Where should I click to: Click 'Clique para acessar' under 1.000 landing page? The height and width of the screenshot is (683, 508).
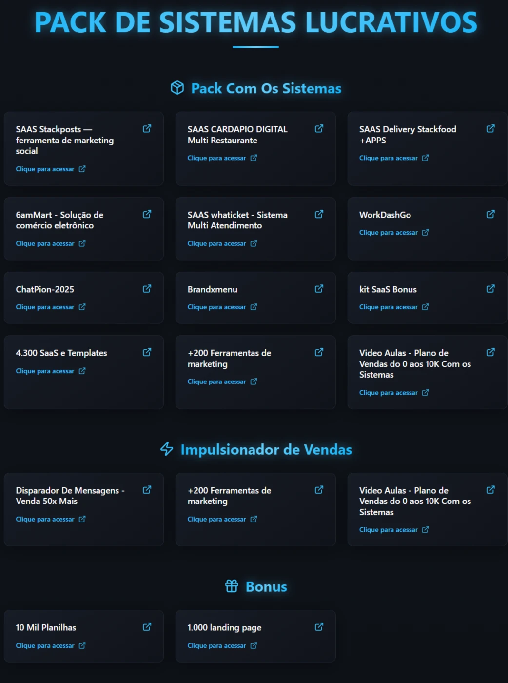217,646
